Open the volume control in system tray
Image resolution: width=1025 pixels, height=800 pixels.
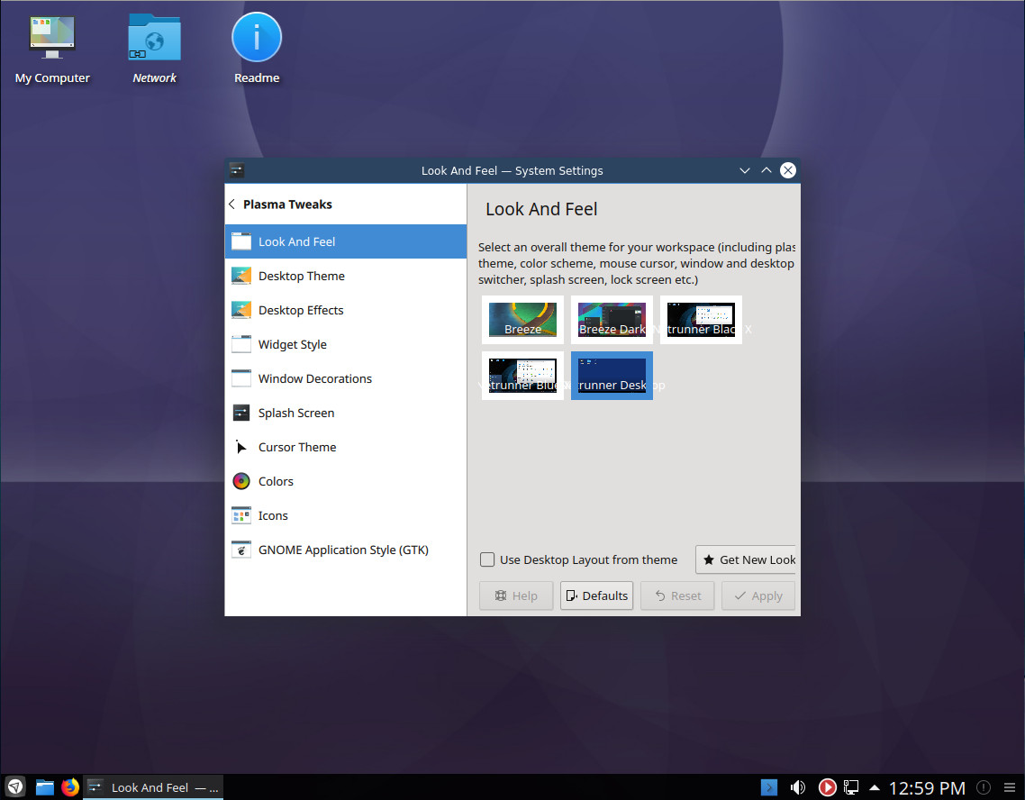coord(797,787)
